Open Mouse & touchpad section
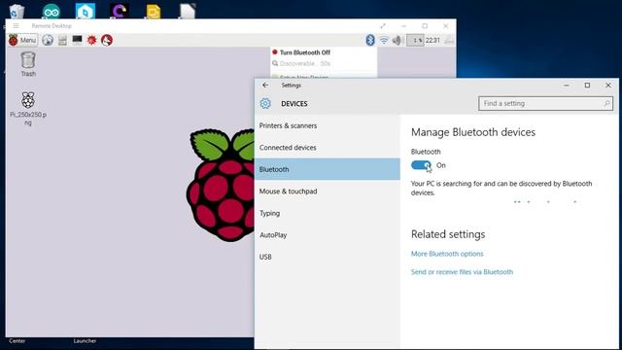 (x=328, y=192)
